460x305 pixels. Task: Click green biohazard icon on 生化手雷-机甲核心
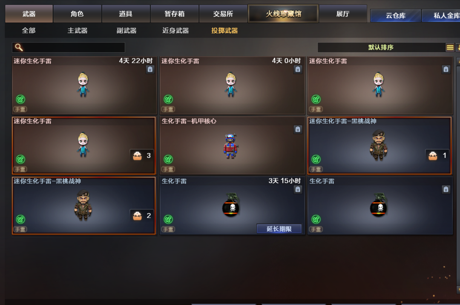click(168, 160)
